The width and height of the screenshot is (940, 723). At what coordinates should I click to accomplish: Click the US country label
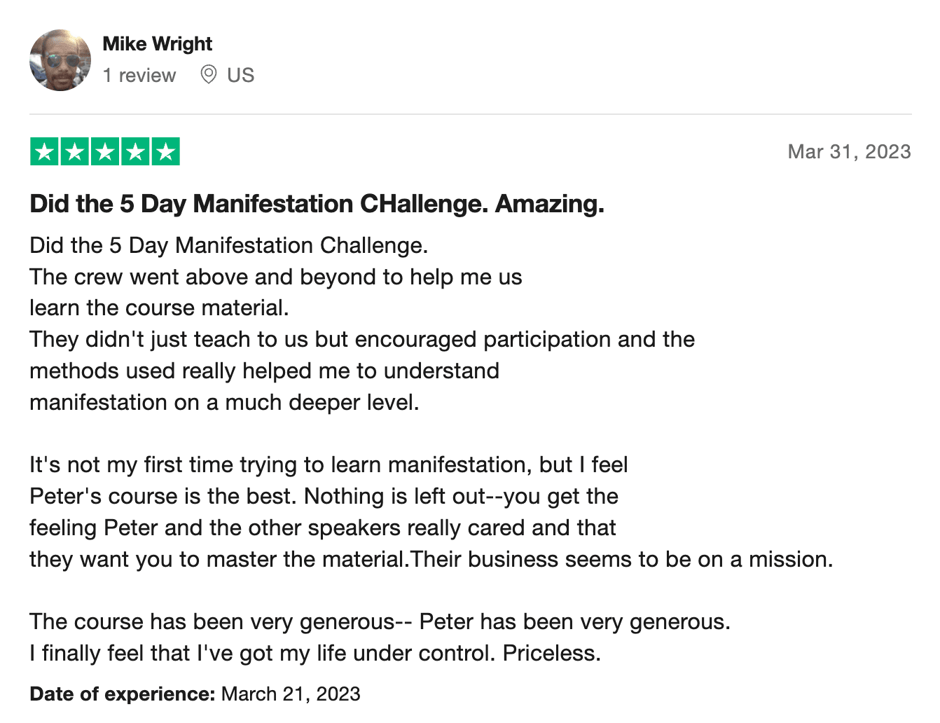tap(240, 75)
